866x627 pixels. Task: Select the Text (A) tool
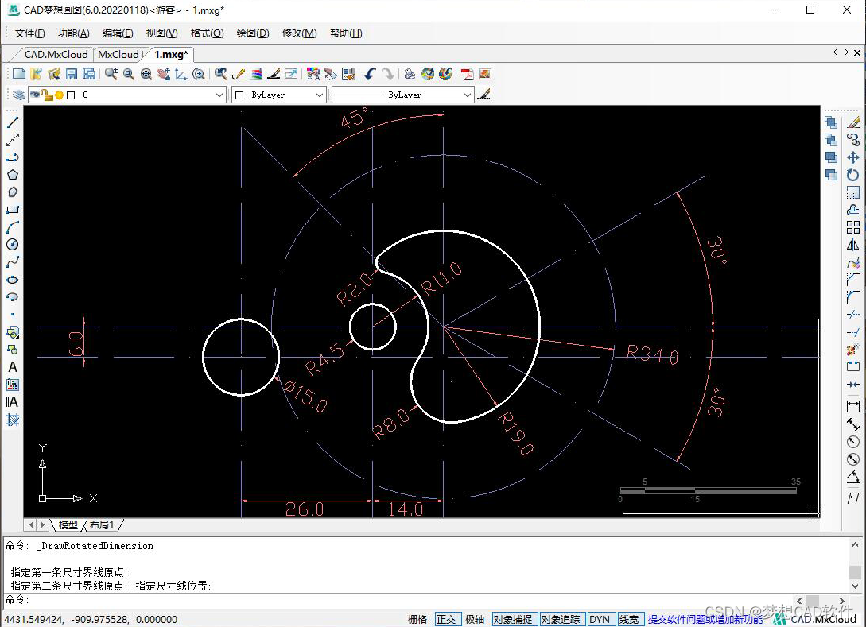pos(13,367)
